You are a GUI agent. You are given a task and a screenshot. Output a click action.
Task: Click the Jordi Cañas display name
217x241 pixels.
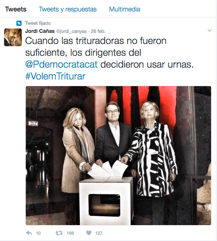40,31
